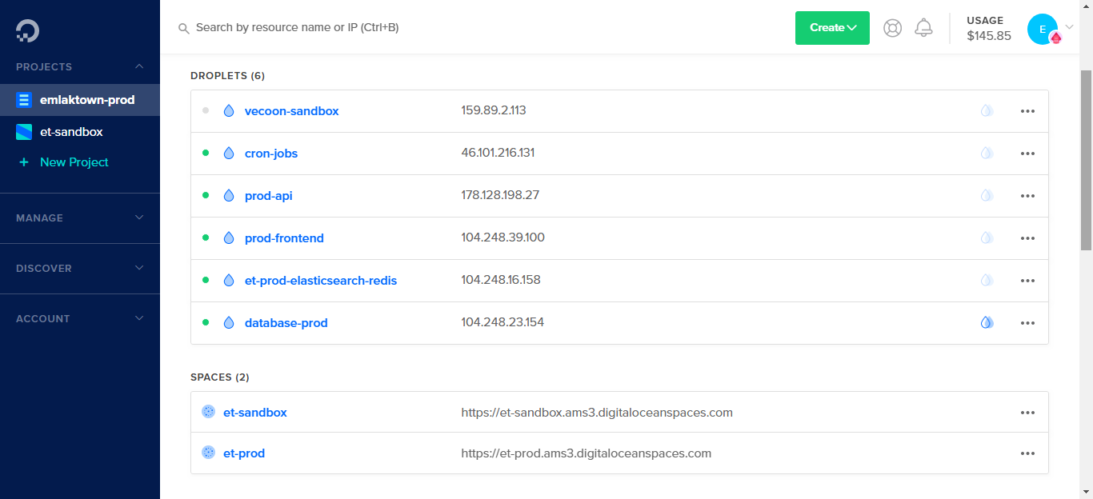Click IP address 178.128.198.27

pos(500,195)
